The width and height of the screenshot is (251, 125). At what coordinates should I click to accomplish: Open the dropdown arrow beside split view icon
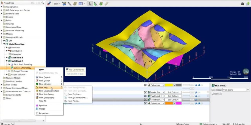[85, 3]
